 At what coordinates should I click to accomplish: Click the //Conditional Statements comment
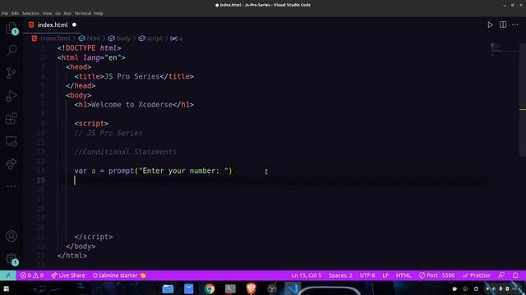(126, 152)
